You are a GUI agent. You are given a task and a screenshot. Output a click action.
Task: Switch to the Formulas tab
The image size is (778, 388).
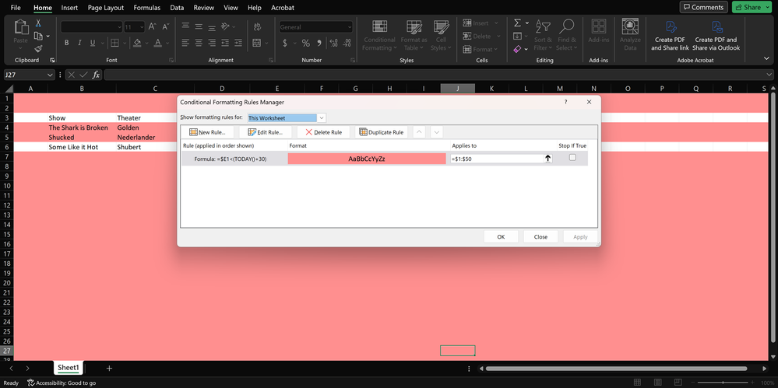(x=147, y=8)
